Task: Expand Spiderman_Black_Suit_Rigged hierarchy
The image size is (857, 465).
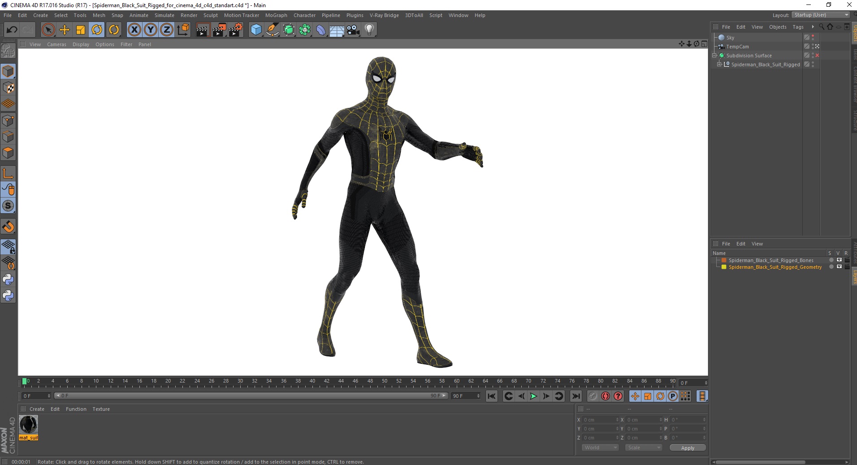Action: 719,65
